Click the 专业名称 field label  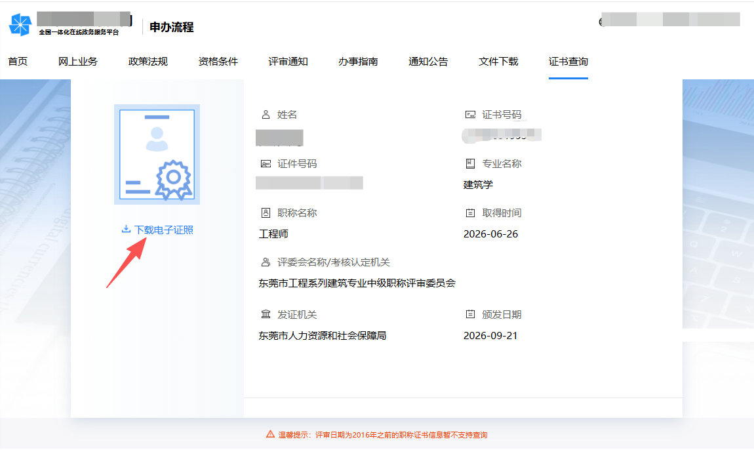[x=502, y=163]
